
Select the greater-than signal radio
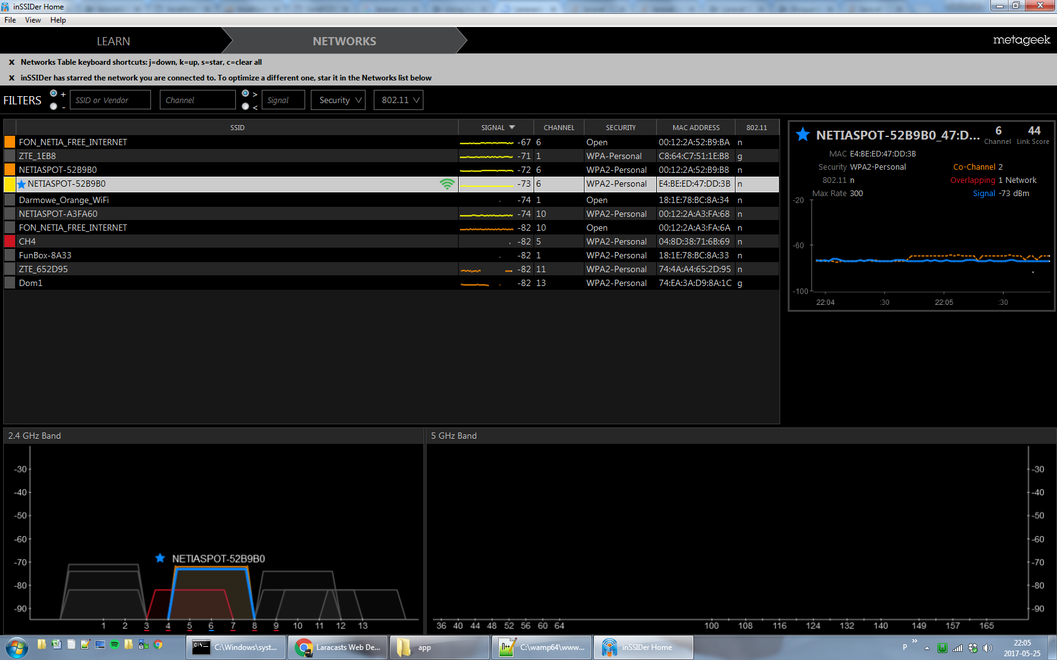coord(245,94)
